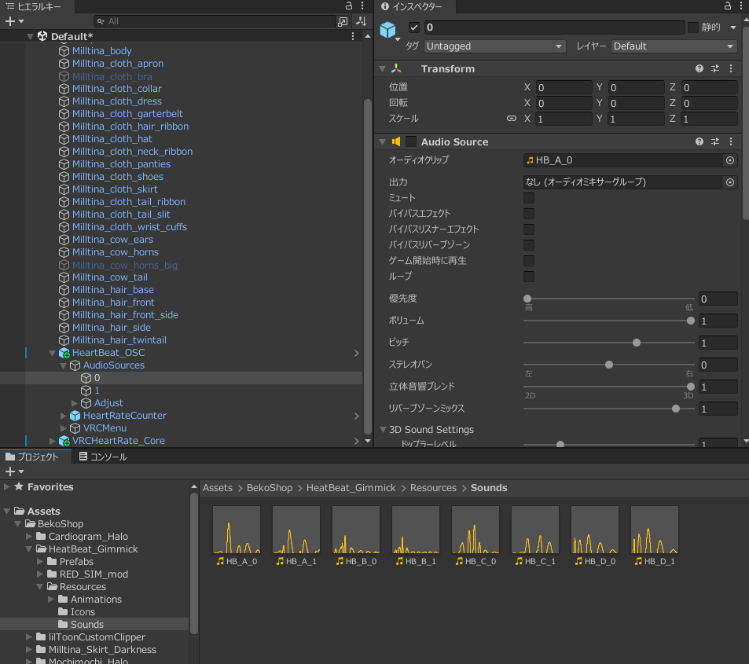Toggle the scale constrain proportions link icon
Viewport: 749px width, 664px height.
pyautogui.click(x=512, y=119)
